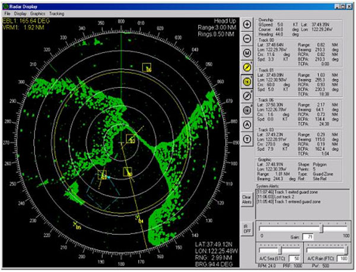Click the Ownship Course 44.0 value
Image resolution: width=356 pixels, height=272 pixels.
point(279,30)
